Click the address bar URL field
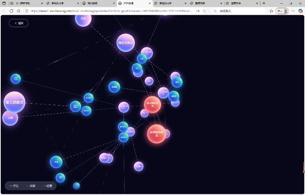Viewport: 305px width, 195px height. 112,11
